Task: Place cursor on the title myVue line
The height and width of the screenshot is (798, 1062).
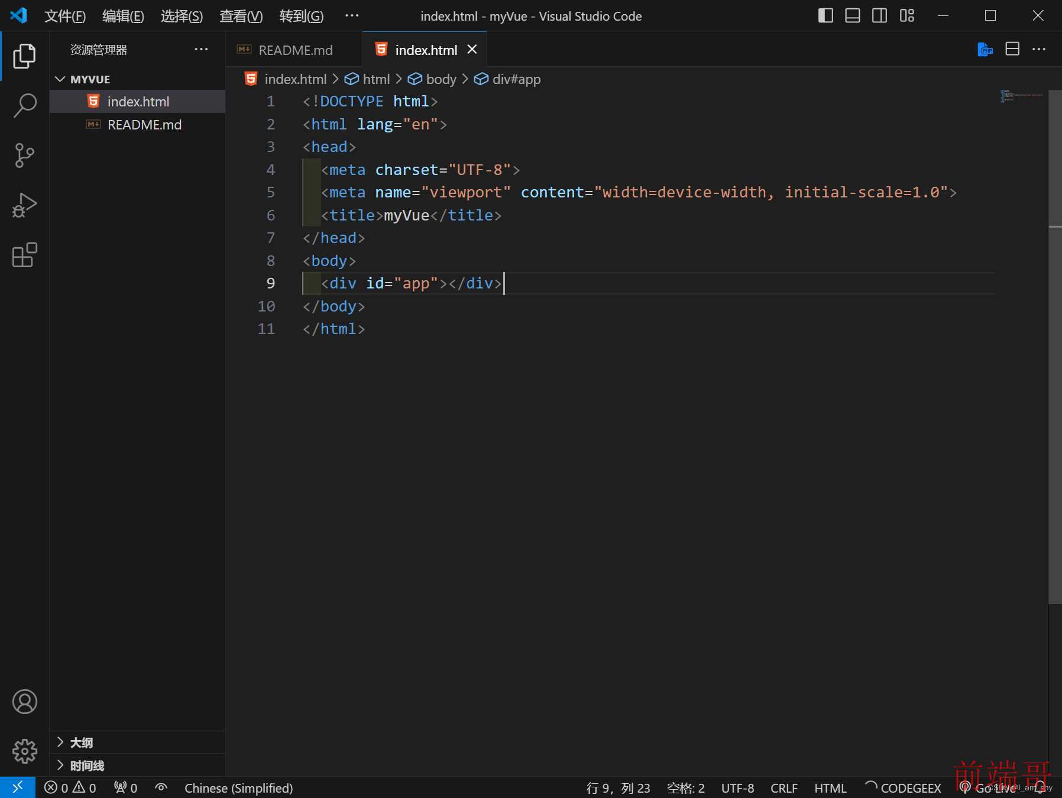Action: [x=411, y=215]
